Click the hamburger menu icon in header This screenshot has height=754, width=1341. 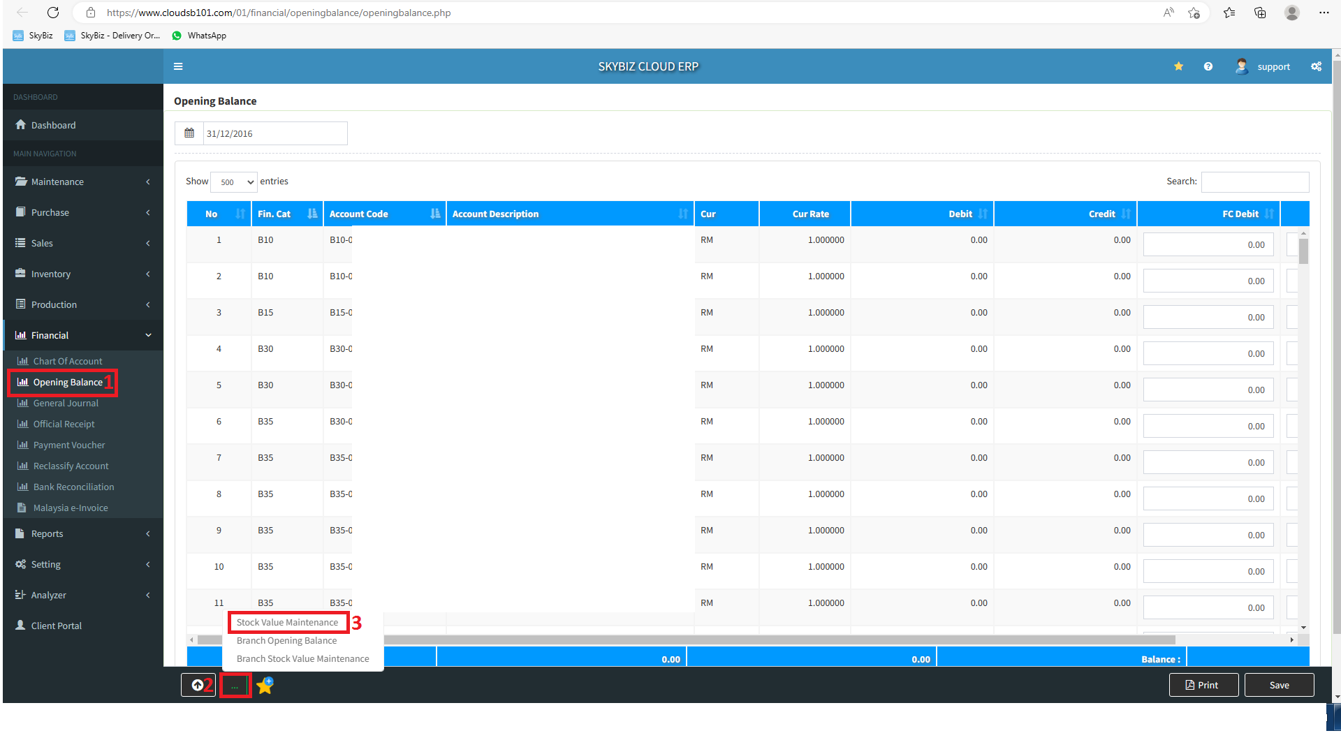click(178, 66)
